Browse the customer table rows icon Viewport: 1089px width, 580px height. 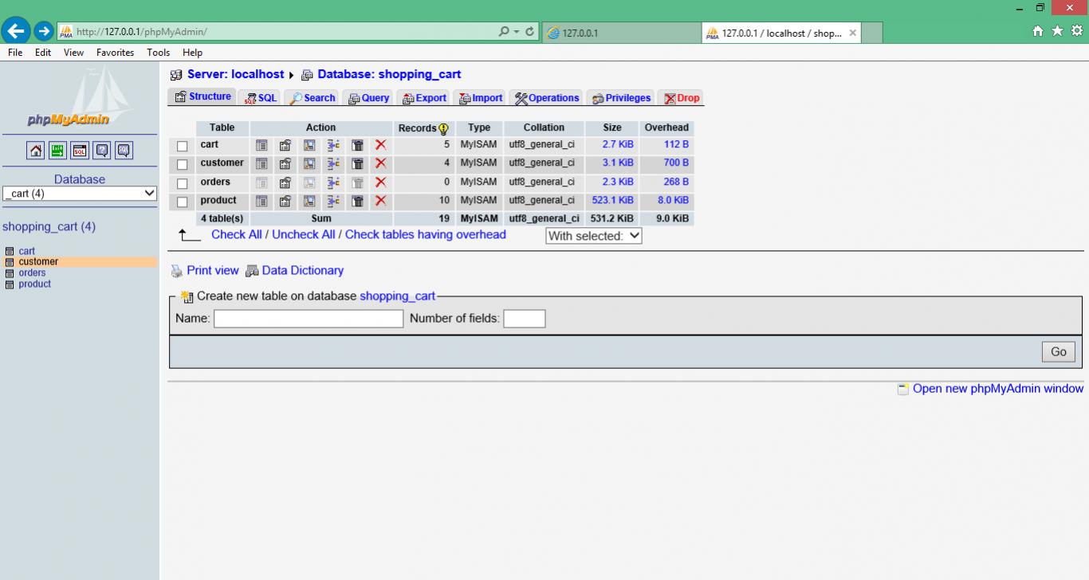(261, 163)
